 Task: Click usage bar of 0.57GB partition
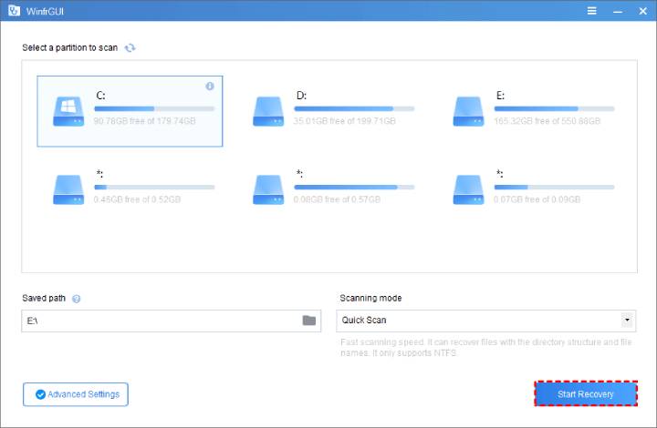354,188
